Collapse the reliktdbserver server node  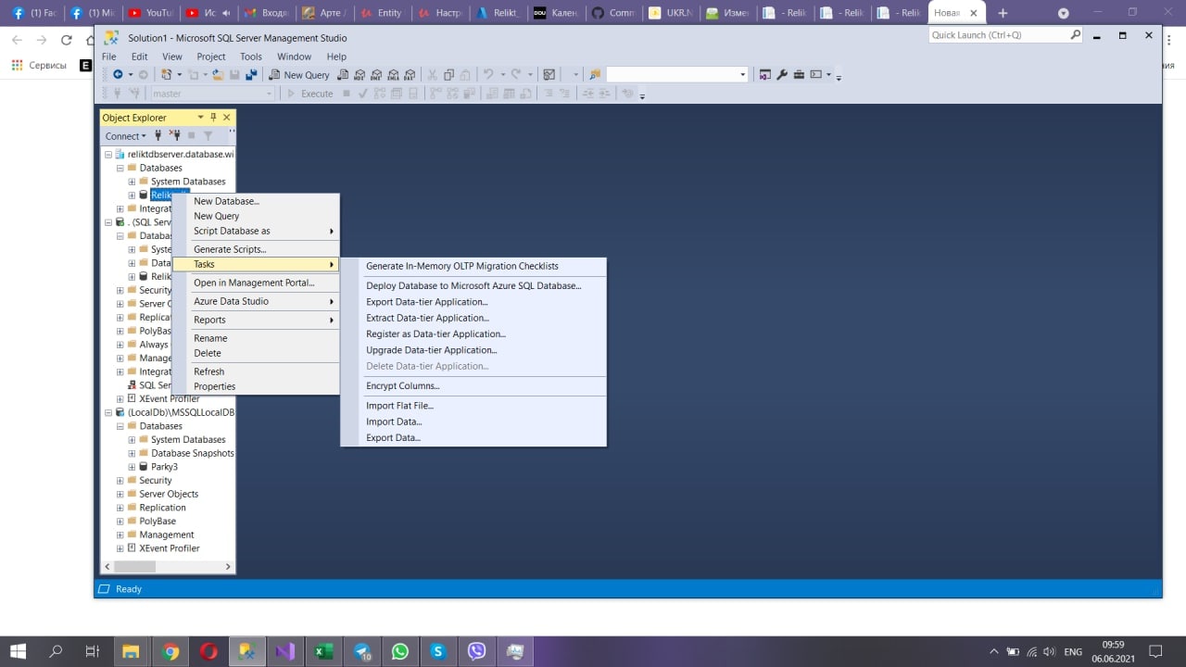[x=108, y=155]
